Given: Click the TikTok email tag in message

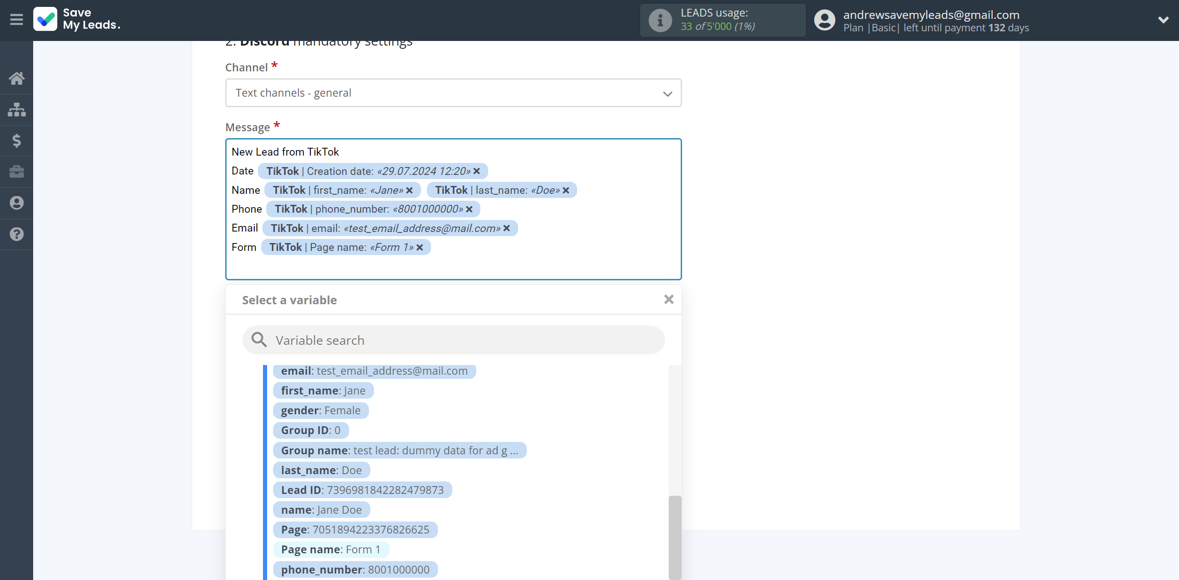Looking at the screenshot, I should coord(390,228).
